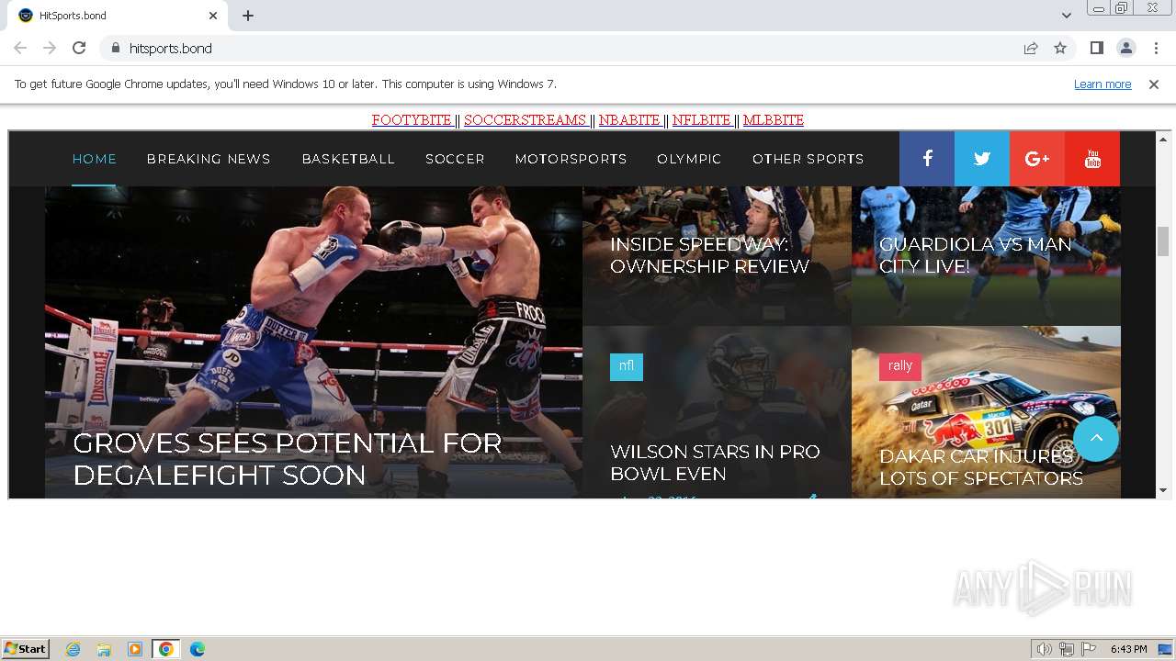The image size is (1176, 661).
Task: Open the Chrome profile avatar menu
Action: click(x=1125, y=48)
